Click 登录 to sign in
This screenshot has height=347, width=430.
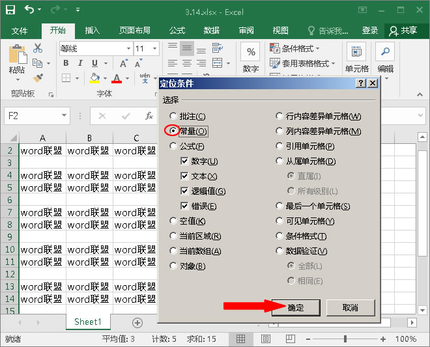coord(369,31)
